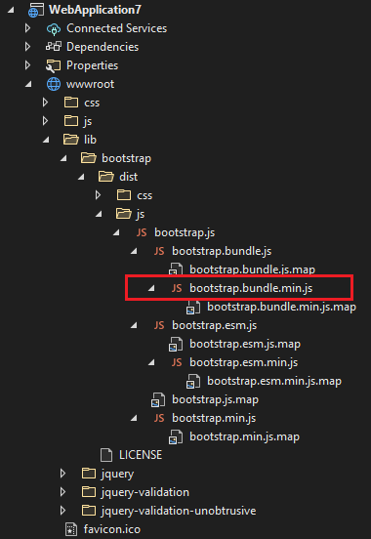Click the JS icon of bootstrap.esm.min.js
The width and height of the screenshot is (371, 539).
click(x=177, y=362)
